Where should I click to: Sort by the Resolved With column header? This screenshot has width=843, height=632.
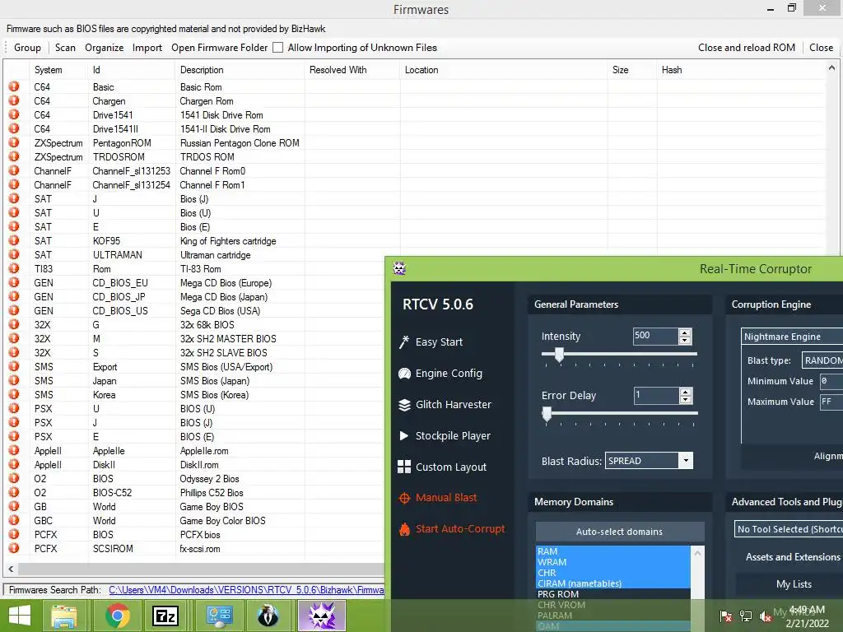click(x=352, y=70)
